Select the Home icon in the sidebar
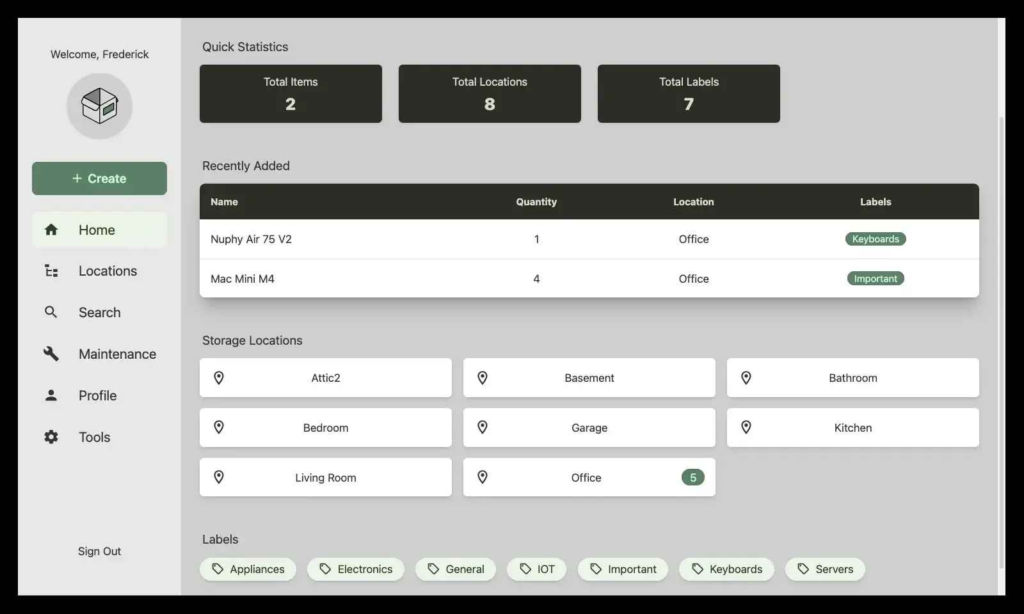The image size is (1024, 614). pyautogui.click(x=51, y=230)
